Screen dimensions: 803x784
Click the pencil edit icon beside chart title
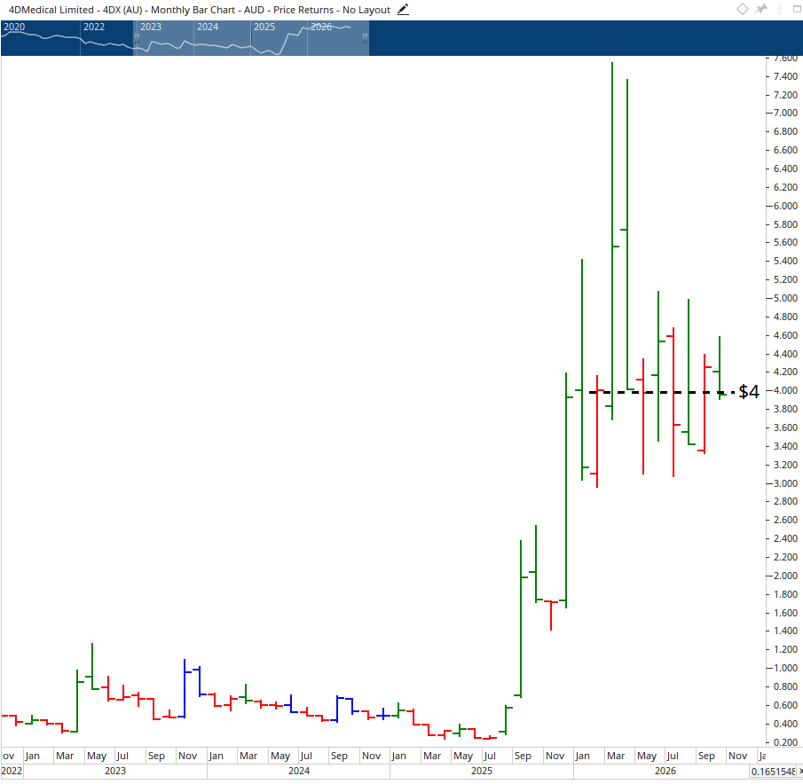click(403, 9)
